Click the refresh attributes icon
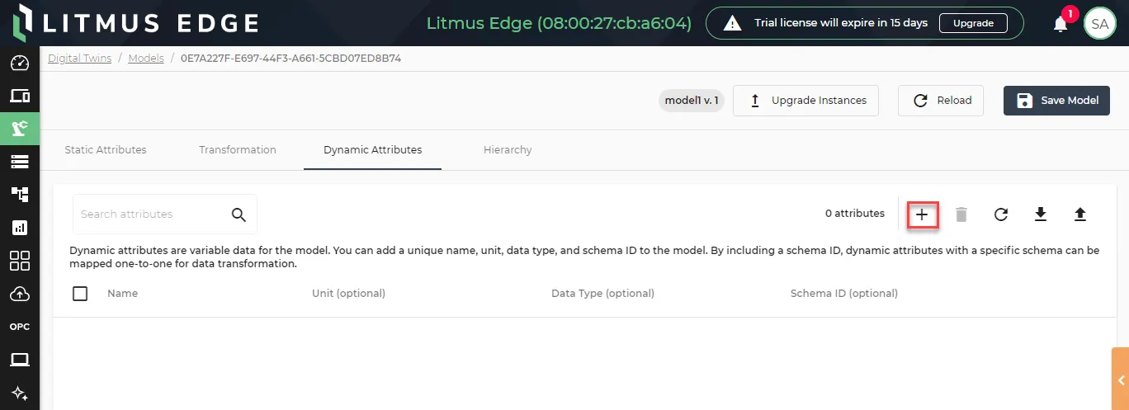Viewport: 1129px width, 410px height. click(x=1001, y=214)
